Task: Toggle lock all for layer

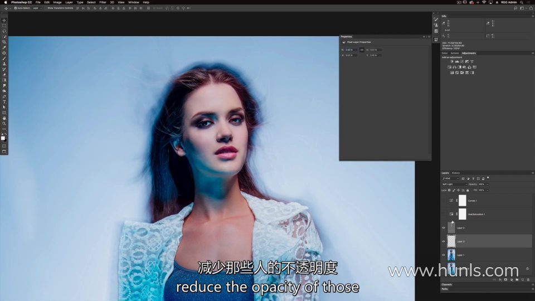Action: pos(468,190)
